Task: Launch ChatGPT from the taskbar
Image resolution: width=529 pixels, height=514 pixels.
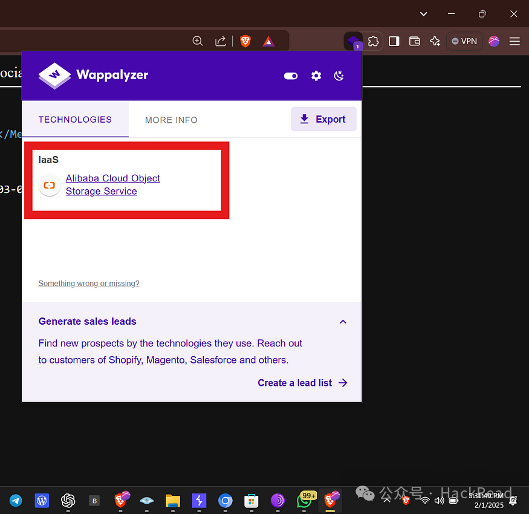Action: pos(68,501)
